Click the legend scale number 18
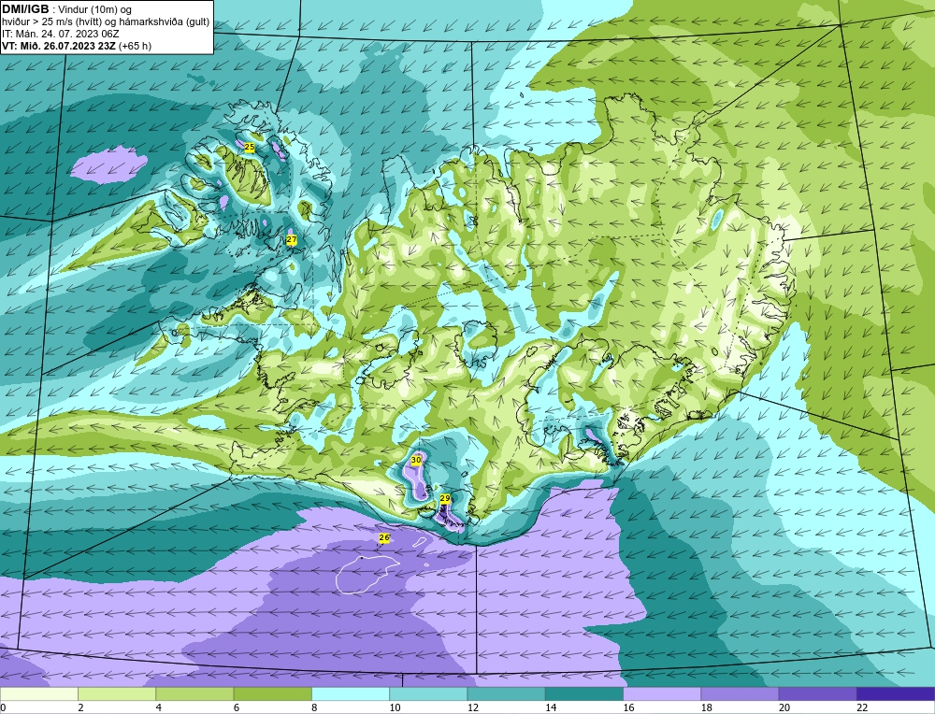Image resolution: width=935 pixels, height=714 pixels. (x=705, y=707)
